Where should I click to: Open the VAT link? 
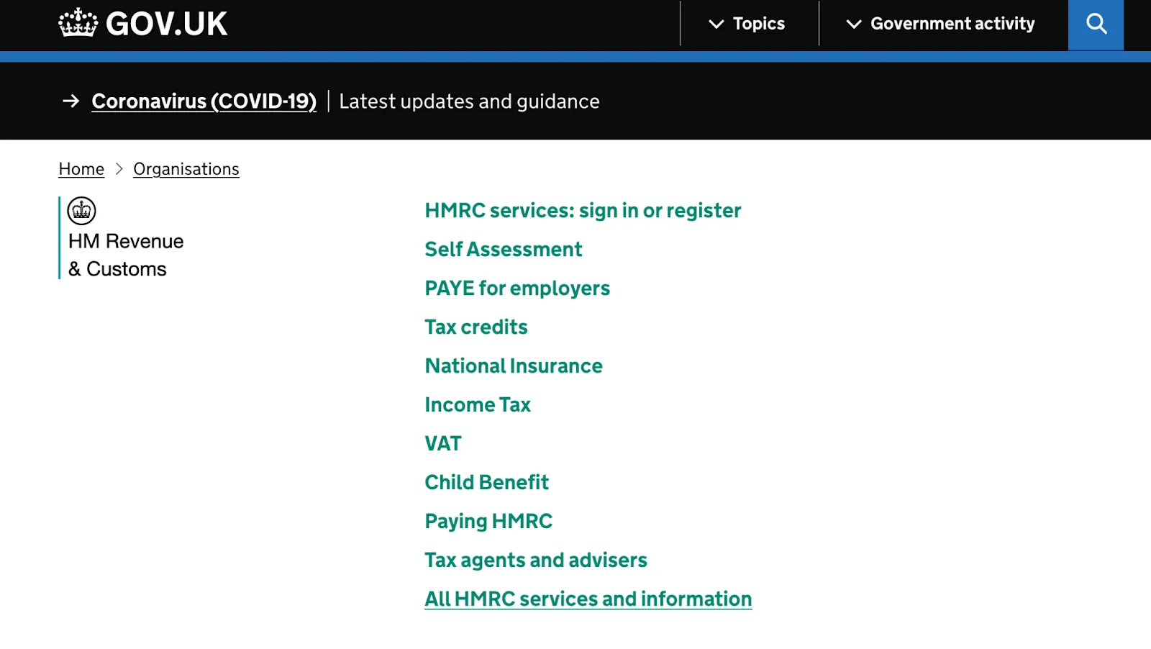pyautogui.click(x=443, y=444)
